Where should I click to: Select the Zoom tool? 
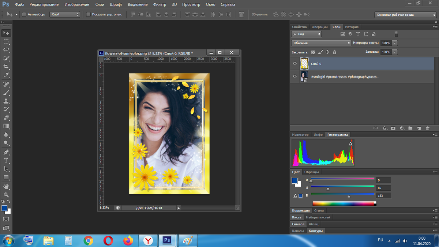coord(6,195)
